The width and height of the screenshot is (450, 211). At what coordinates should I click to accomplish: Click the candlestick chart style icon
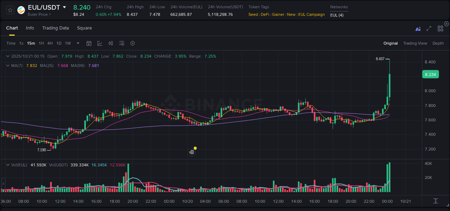pyautogui.click(x=111, y=43)
